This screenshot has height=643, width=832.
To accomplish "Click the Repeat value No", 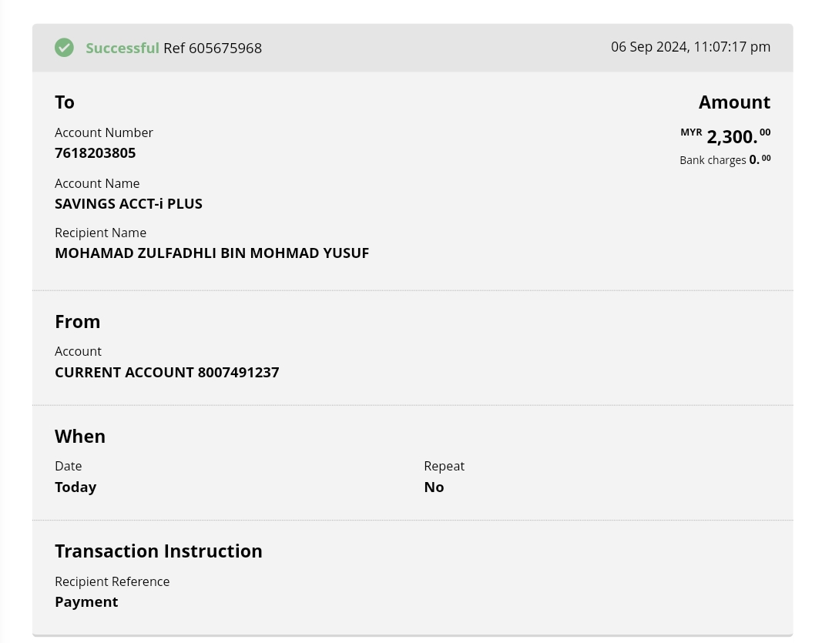I will coord(434,487).
